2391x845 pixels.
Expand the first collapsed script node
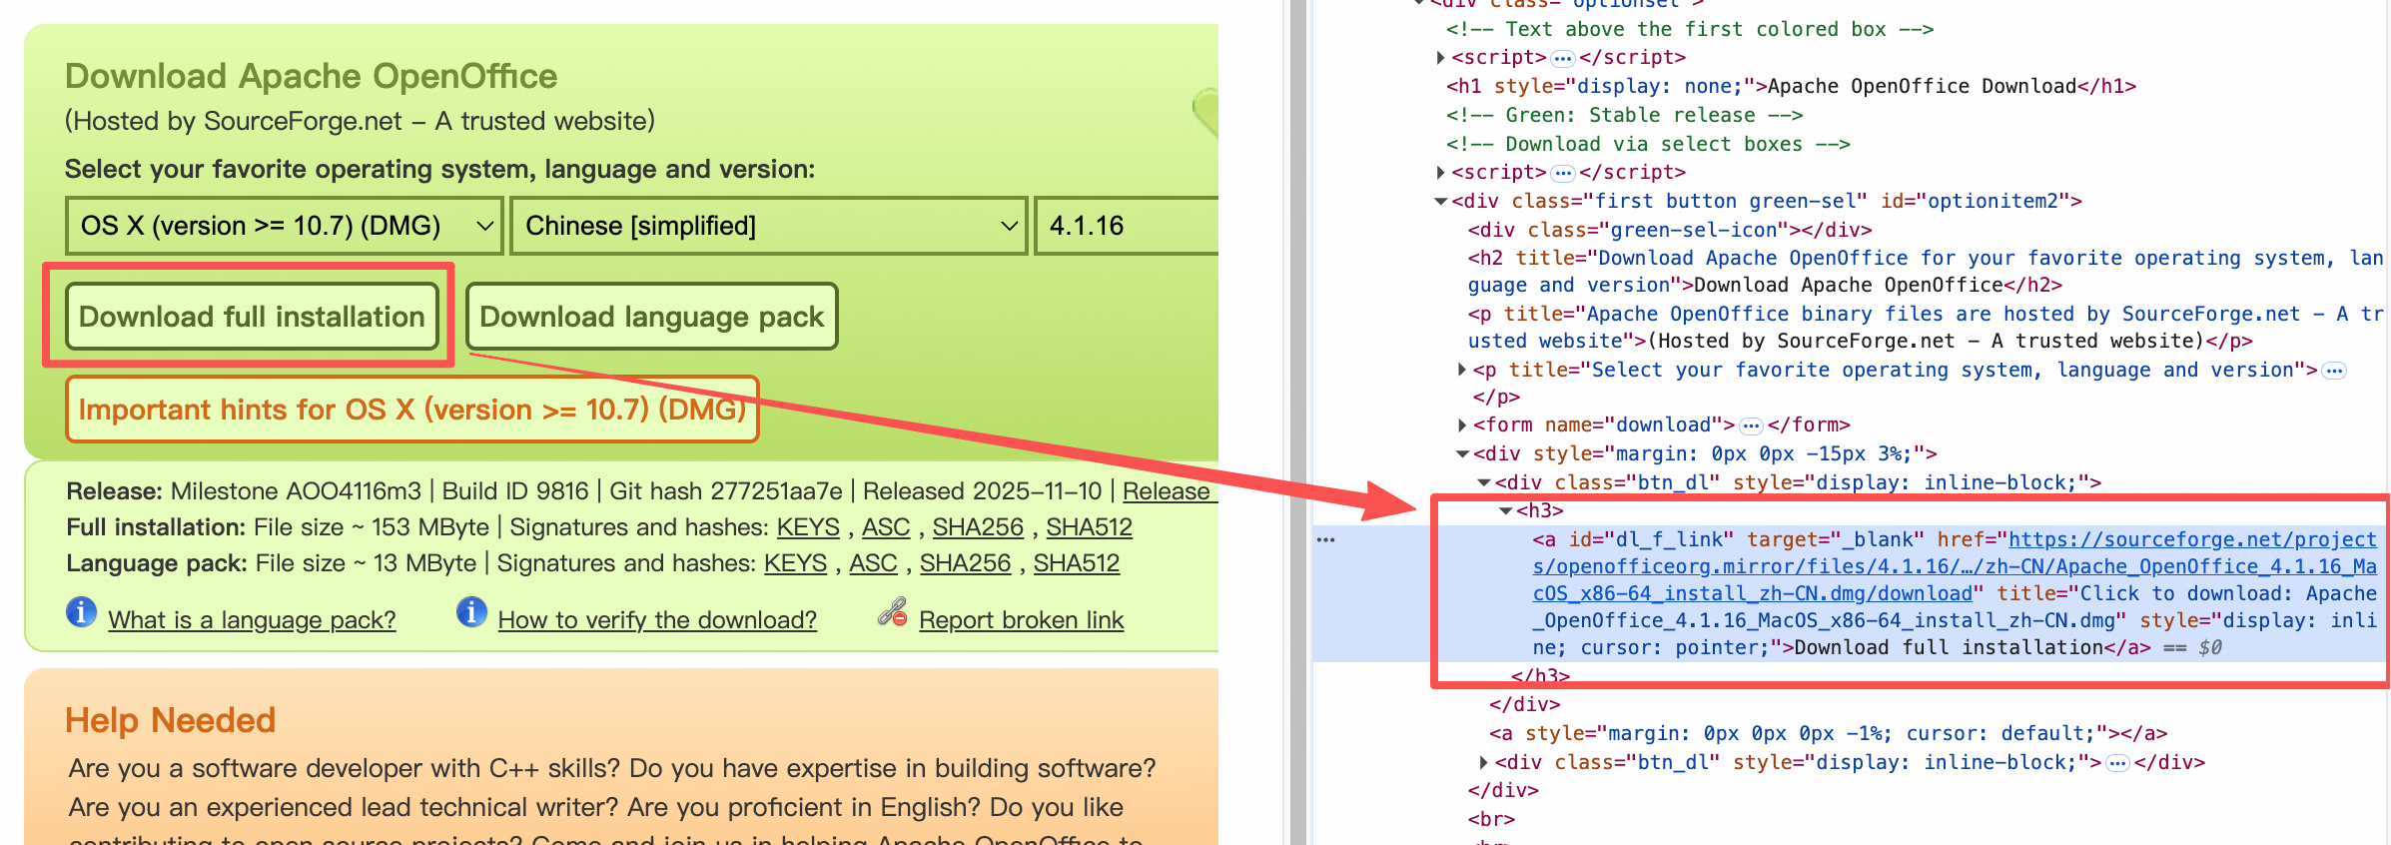(x=1440, y=58)
